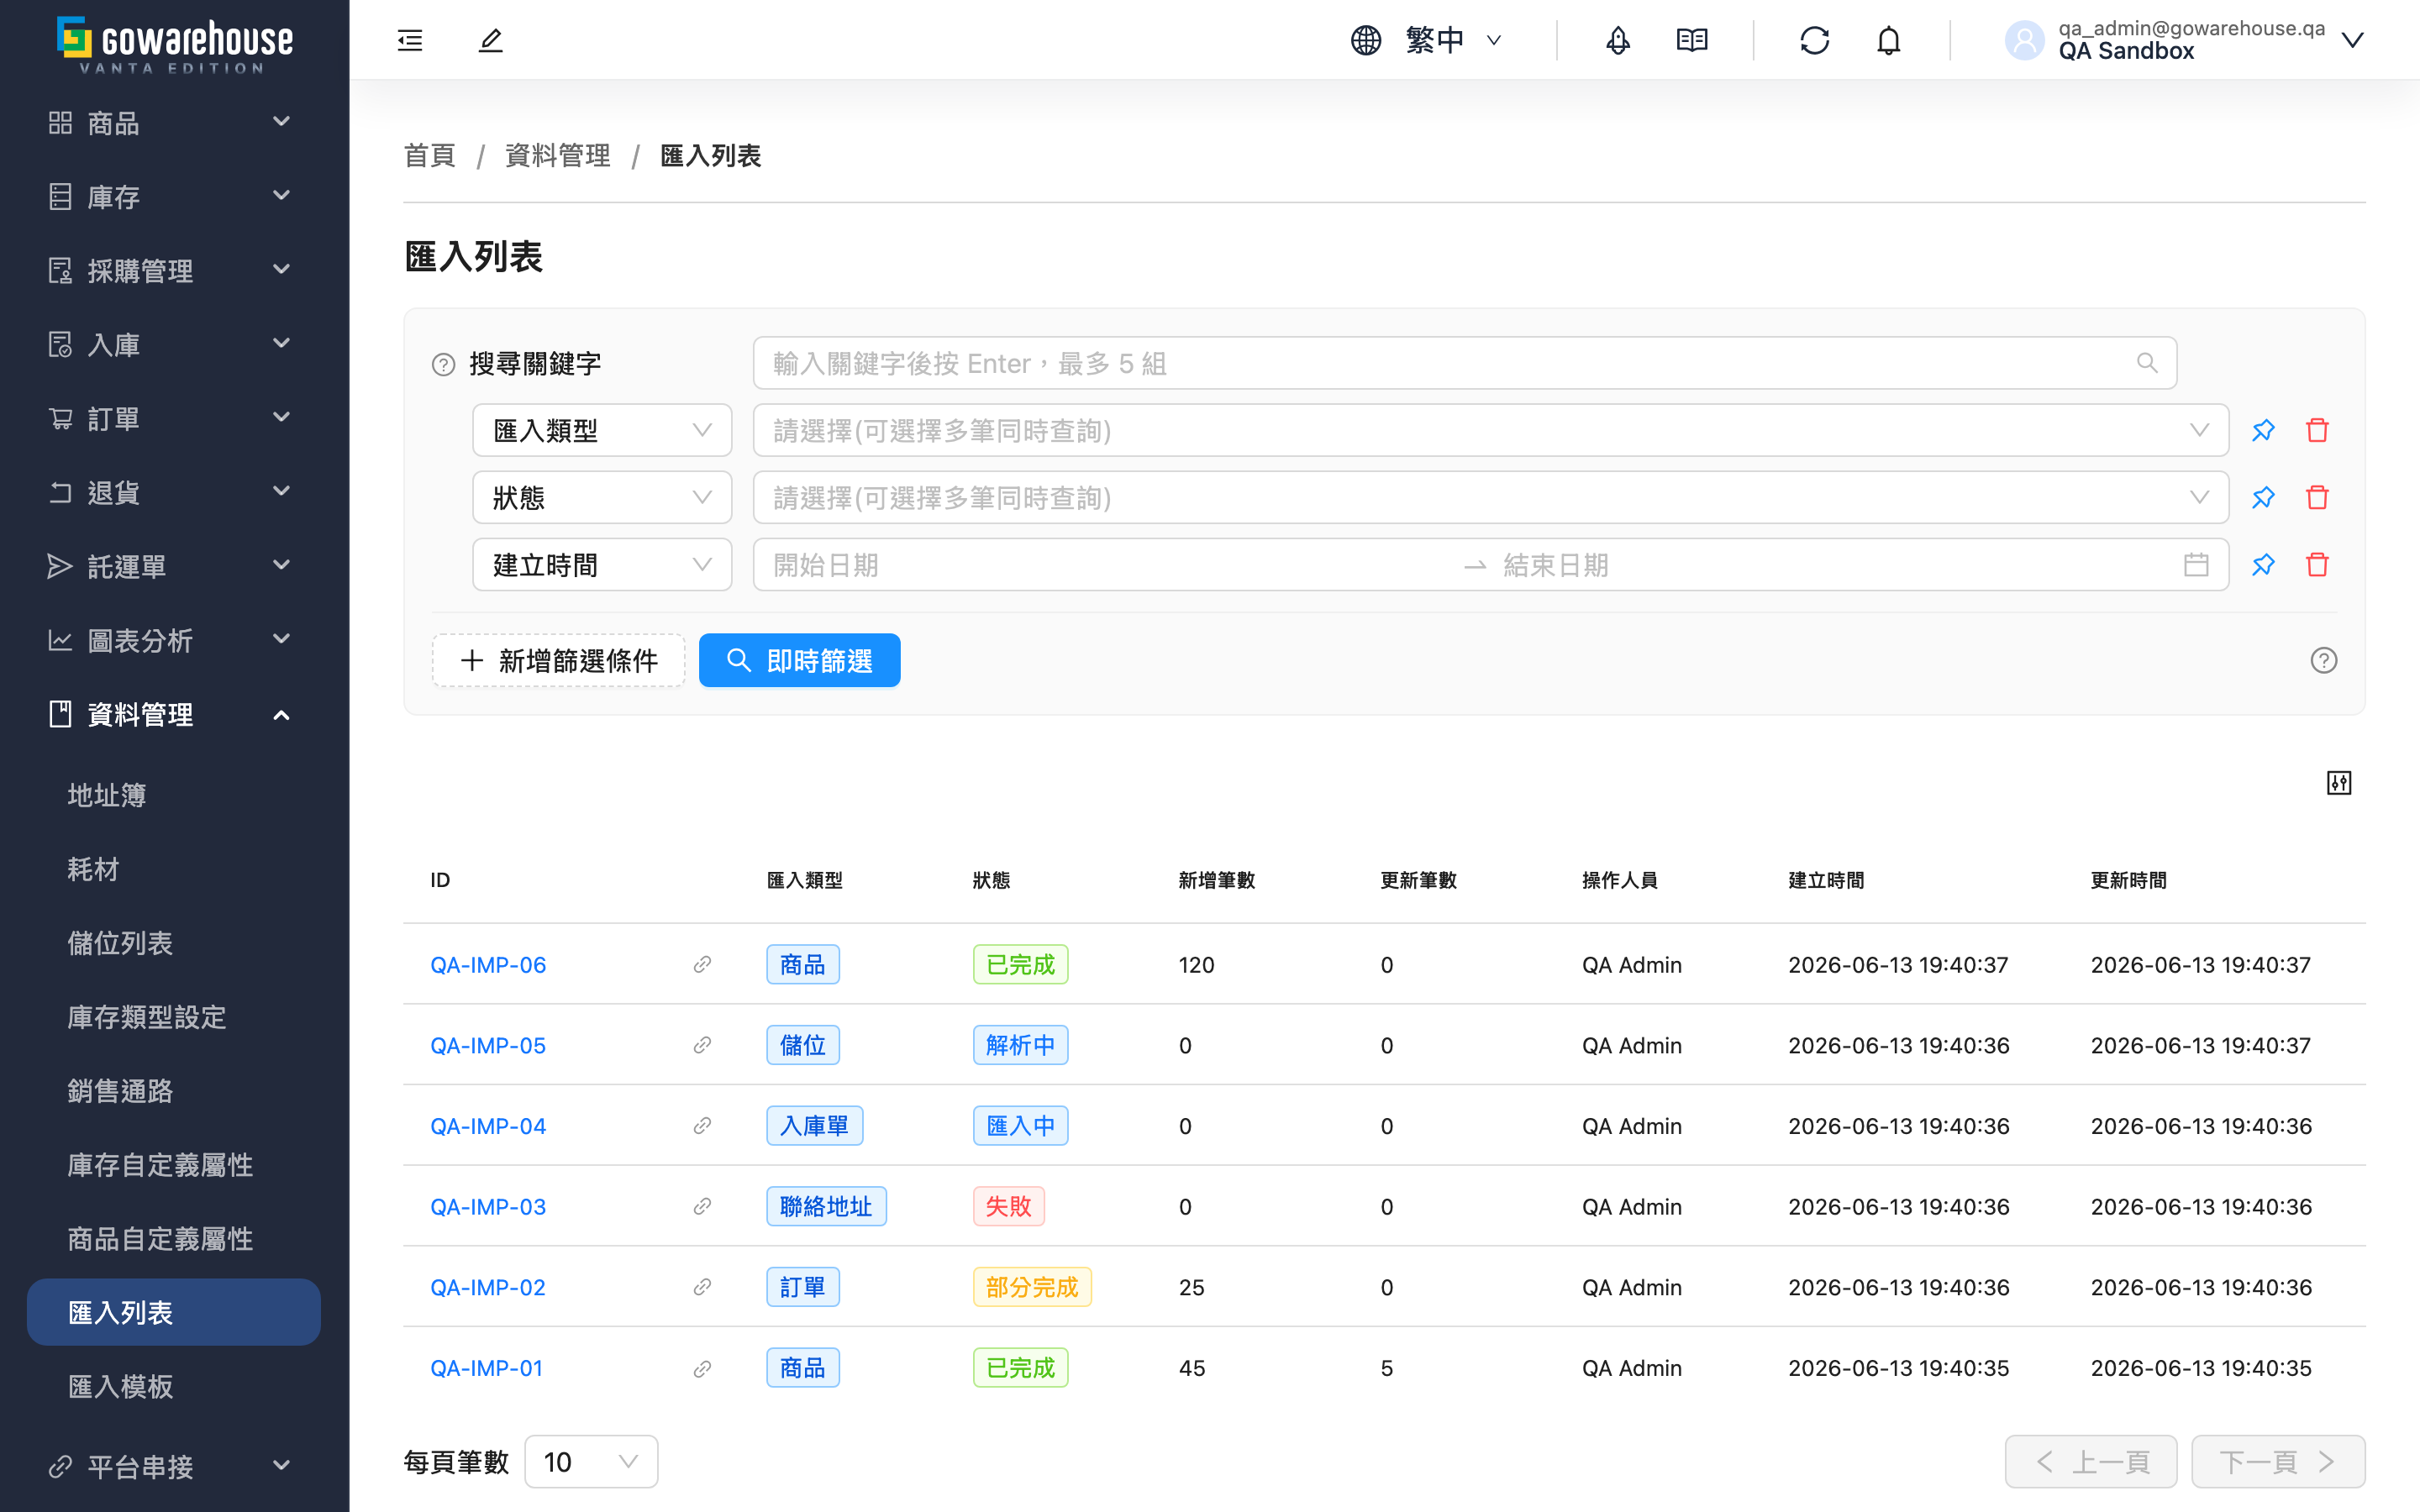This screenshot has width=2420, height=1512.
Task: Expand the 採購管理 sidebar menu
Action: [174, 270]
